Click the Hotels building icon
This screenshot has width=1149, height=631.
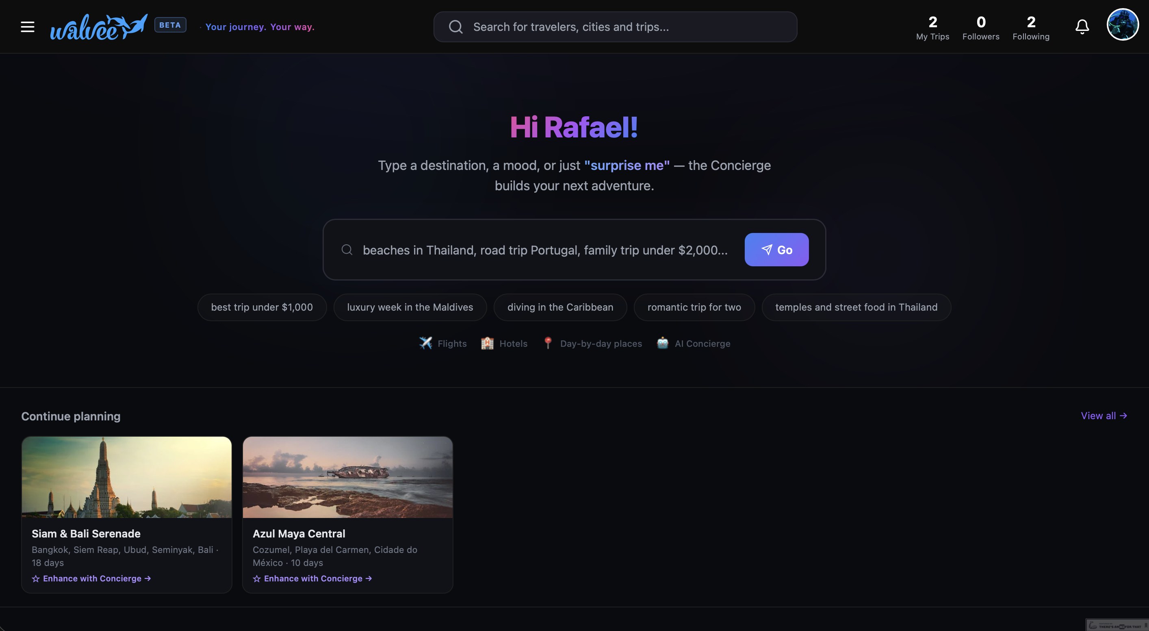[487, 343]
